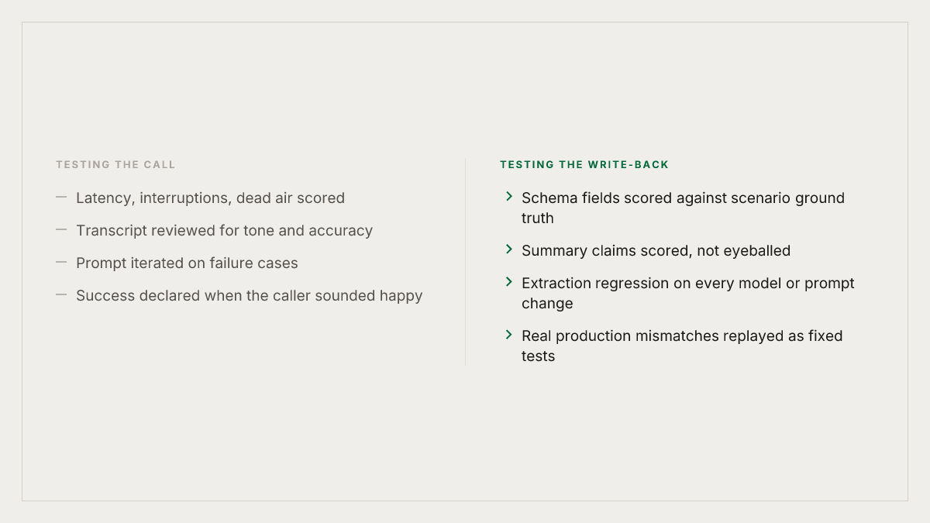Select the TESTING THE WRITE-BACK heading
Viewport: 930px width, 523px height.
pos(584,165)
